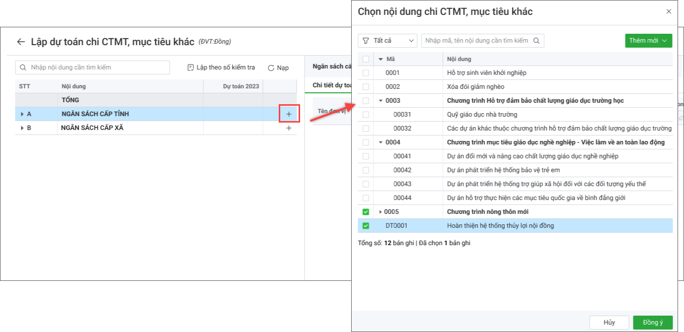Close the Chọn nội dung chi dialog
Image resolution: width=684 pixels, height=332 pixels.
tap(669, 11)
